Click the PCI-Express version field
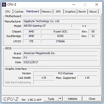This screenshot has width=104, height=104. coord(65,73)
